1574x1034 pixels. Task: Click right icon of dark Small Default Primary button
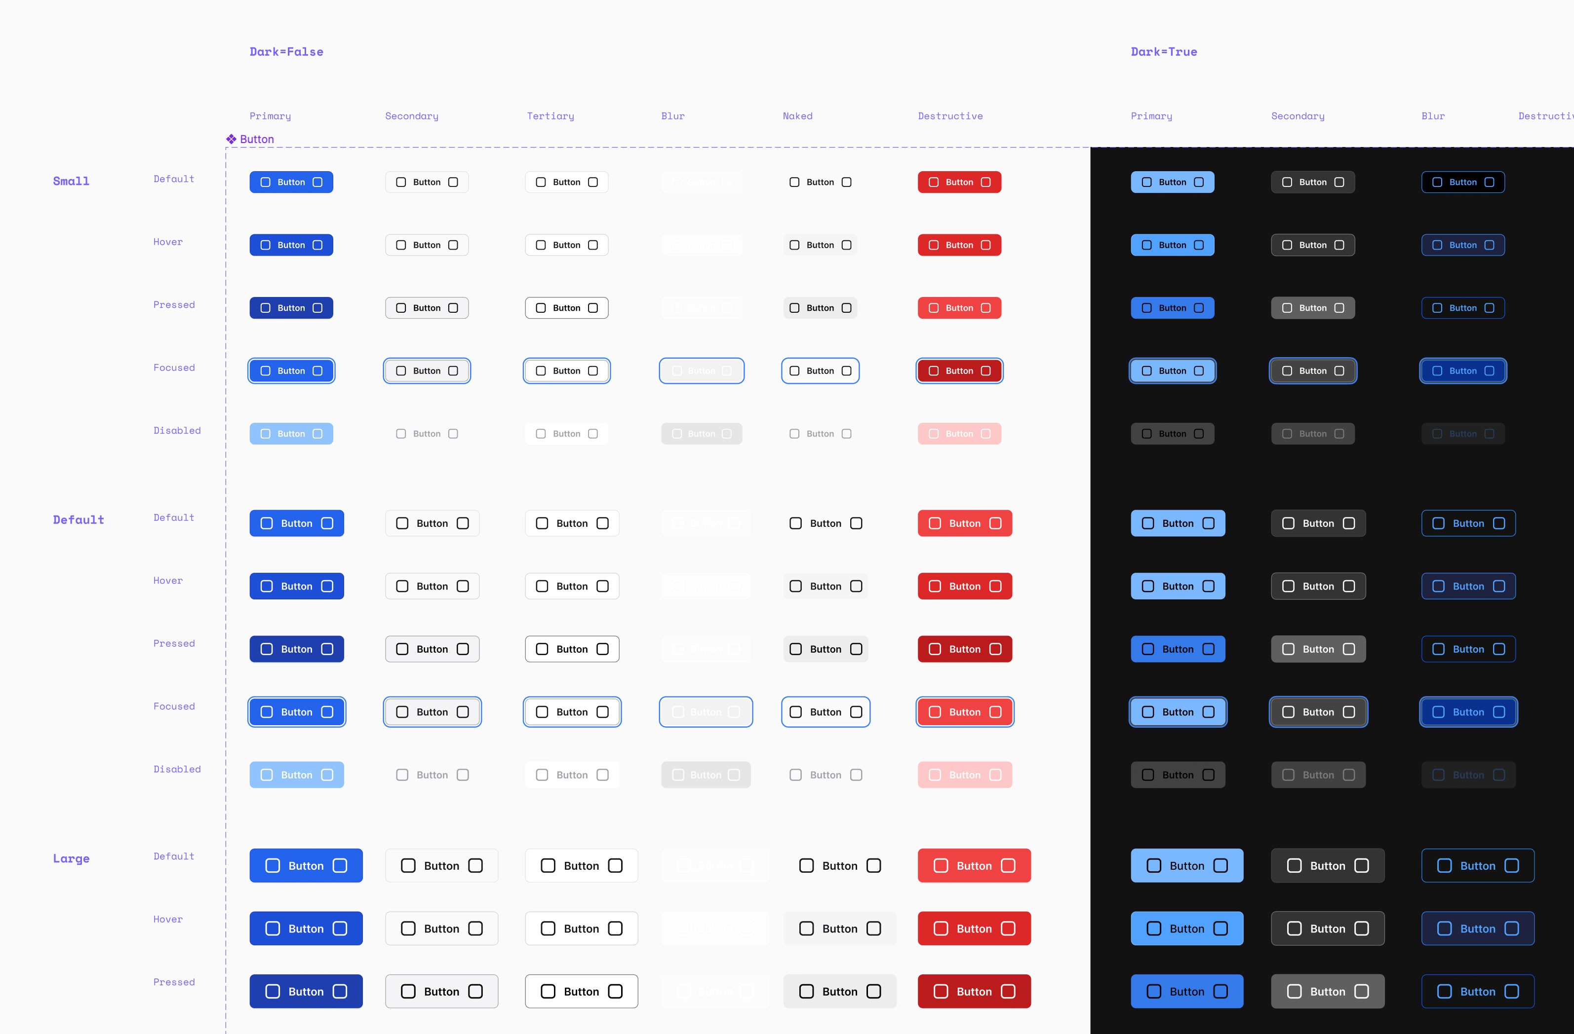tap(1198, 183)
